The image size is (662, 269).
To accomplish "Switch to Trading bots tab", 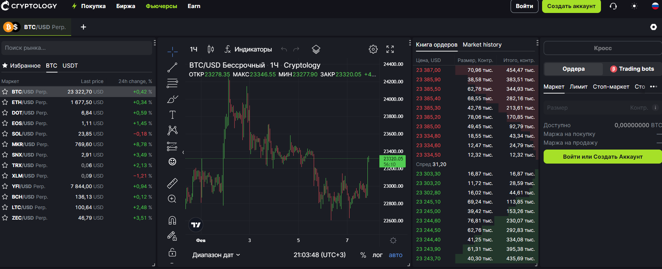I will [632, 69].
